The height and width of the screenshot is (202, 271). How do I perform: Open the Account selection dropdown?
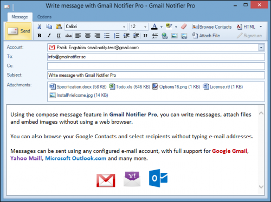[x=261, y=48]
